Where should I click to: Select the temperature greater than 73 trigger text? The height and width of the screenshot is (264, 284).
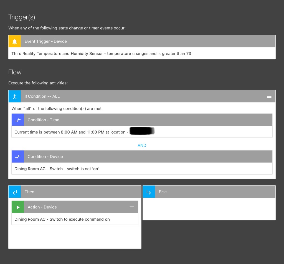[x=101, y=54]
